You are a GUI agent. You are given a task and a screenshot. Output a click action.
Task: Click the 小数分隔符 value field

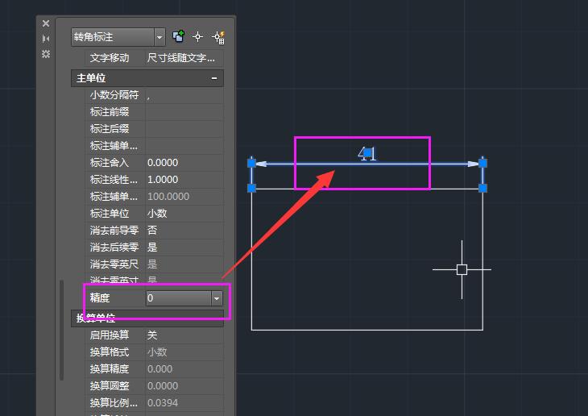(184, 95)
